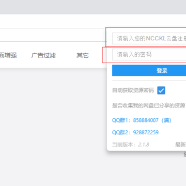The height and width of the screenshot is (186, 186).
Task: Switch to the 其它 tab
Action: point(83,55)
